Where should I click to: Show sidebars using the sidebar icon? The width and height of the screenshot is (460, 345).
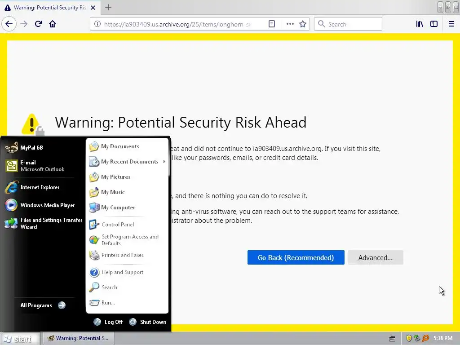434,24
